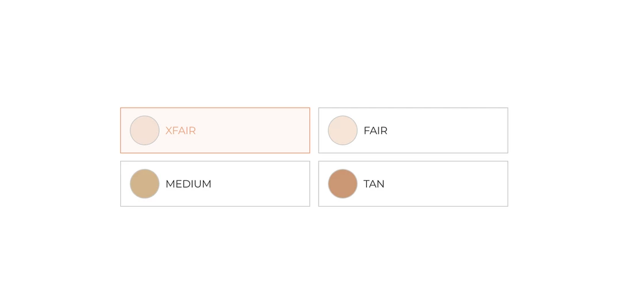The width and height of the screenshot is (621, 306).
Task: Choose the darkest shade swatch
Action: [343, 184]
